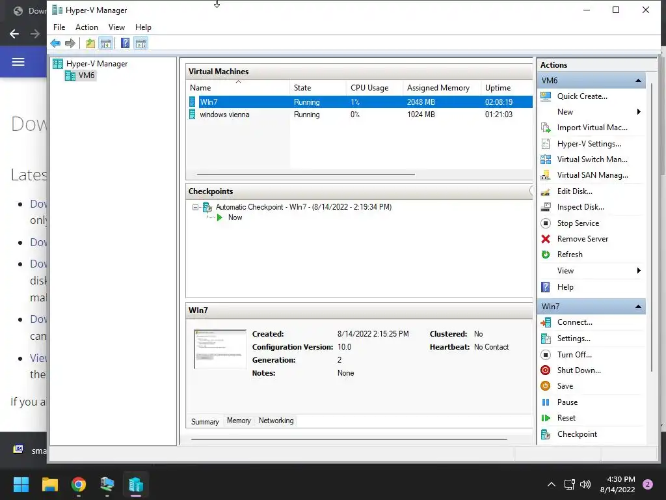Open Quick Create in Actions pane
Screen dimensions: 666x500
tap(582, 96)
